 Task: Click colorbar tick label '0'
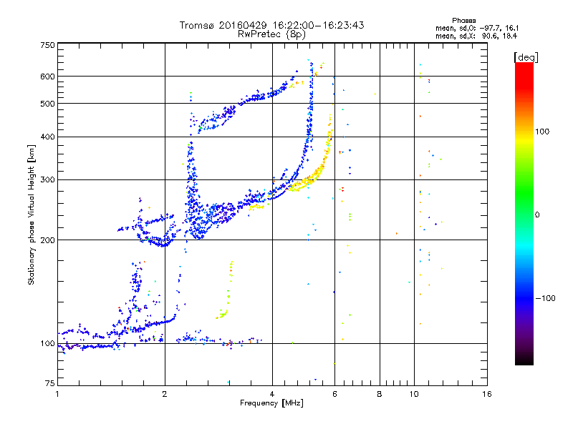(536, 215)
